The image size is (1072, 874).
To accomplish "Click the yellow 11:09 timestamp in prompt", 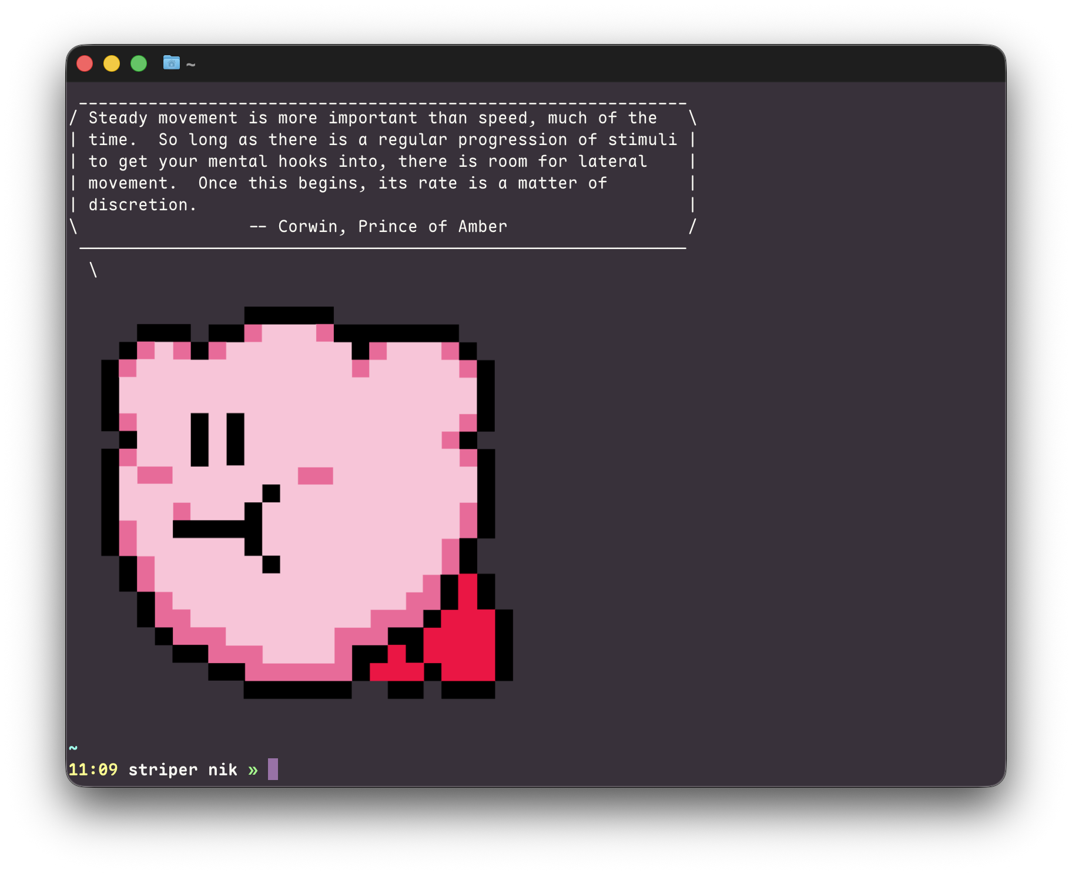I will [93, 770].
